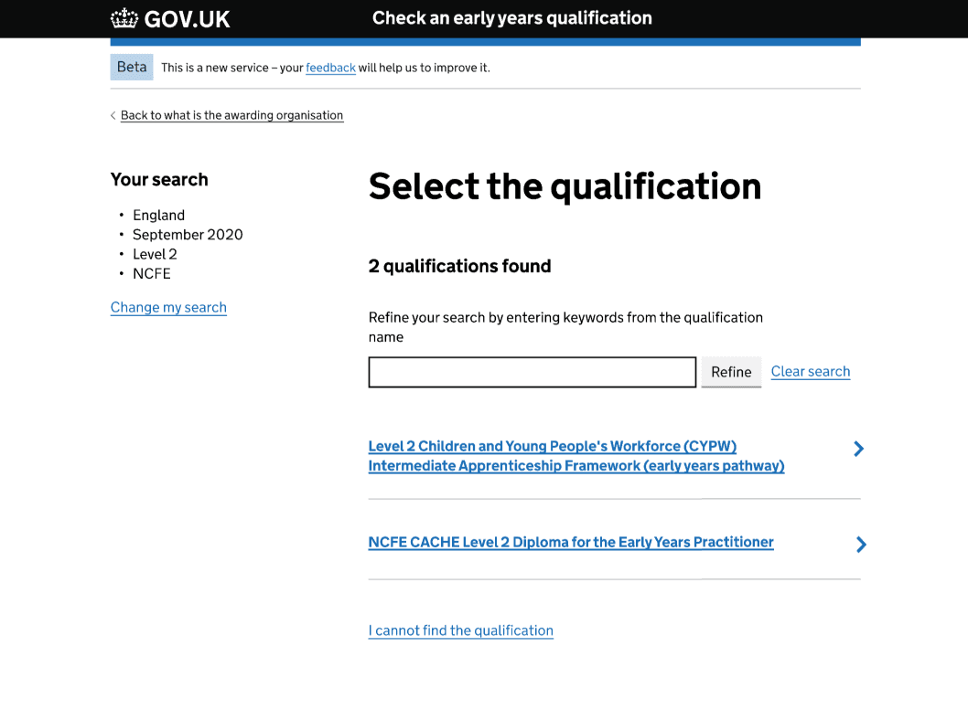Screen dimensions: 968x710
Task: Click the 2 qualifications found text
Action: pos(459,266)
